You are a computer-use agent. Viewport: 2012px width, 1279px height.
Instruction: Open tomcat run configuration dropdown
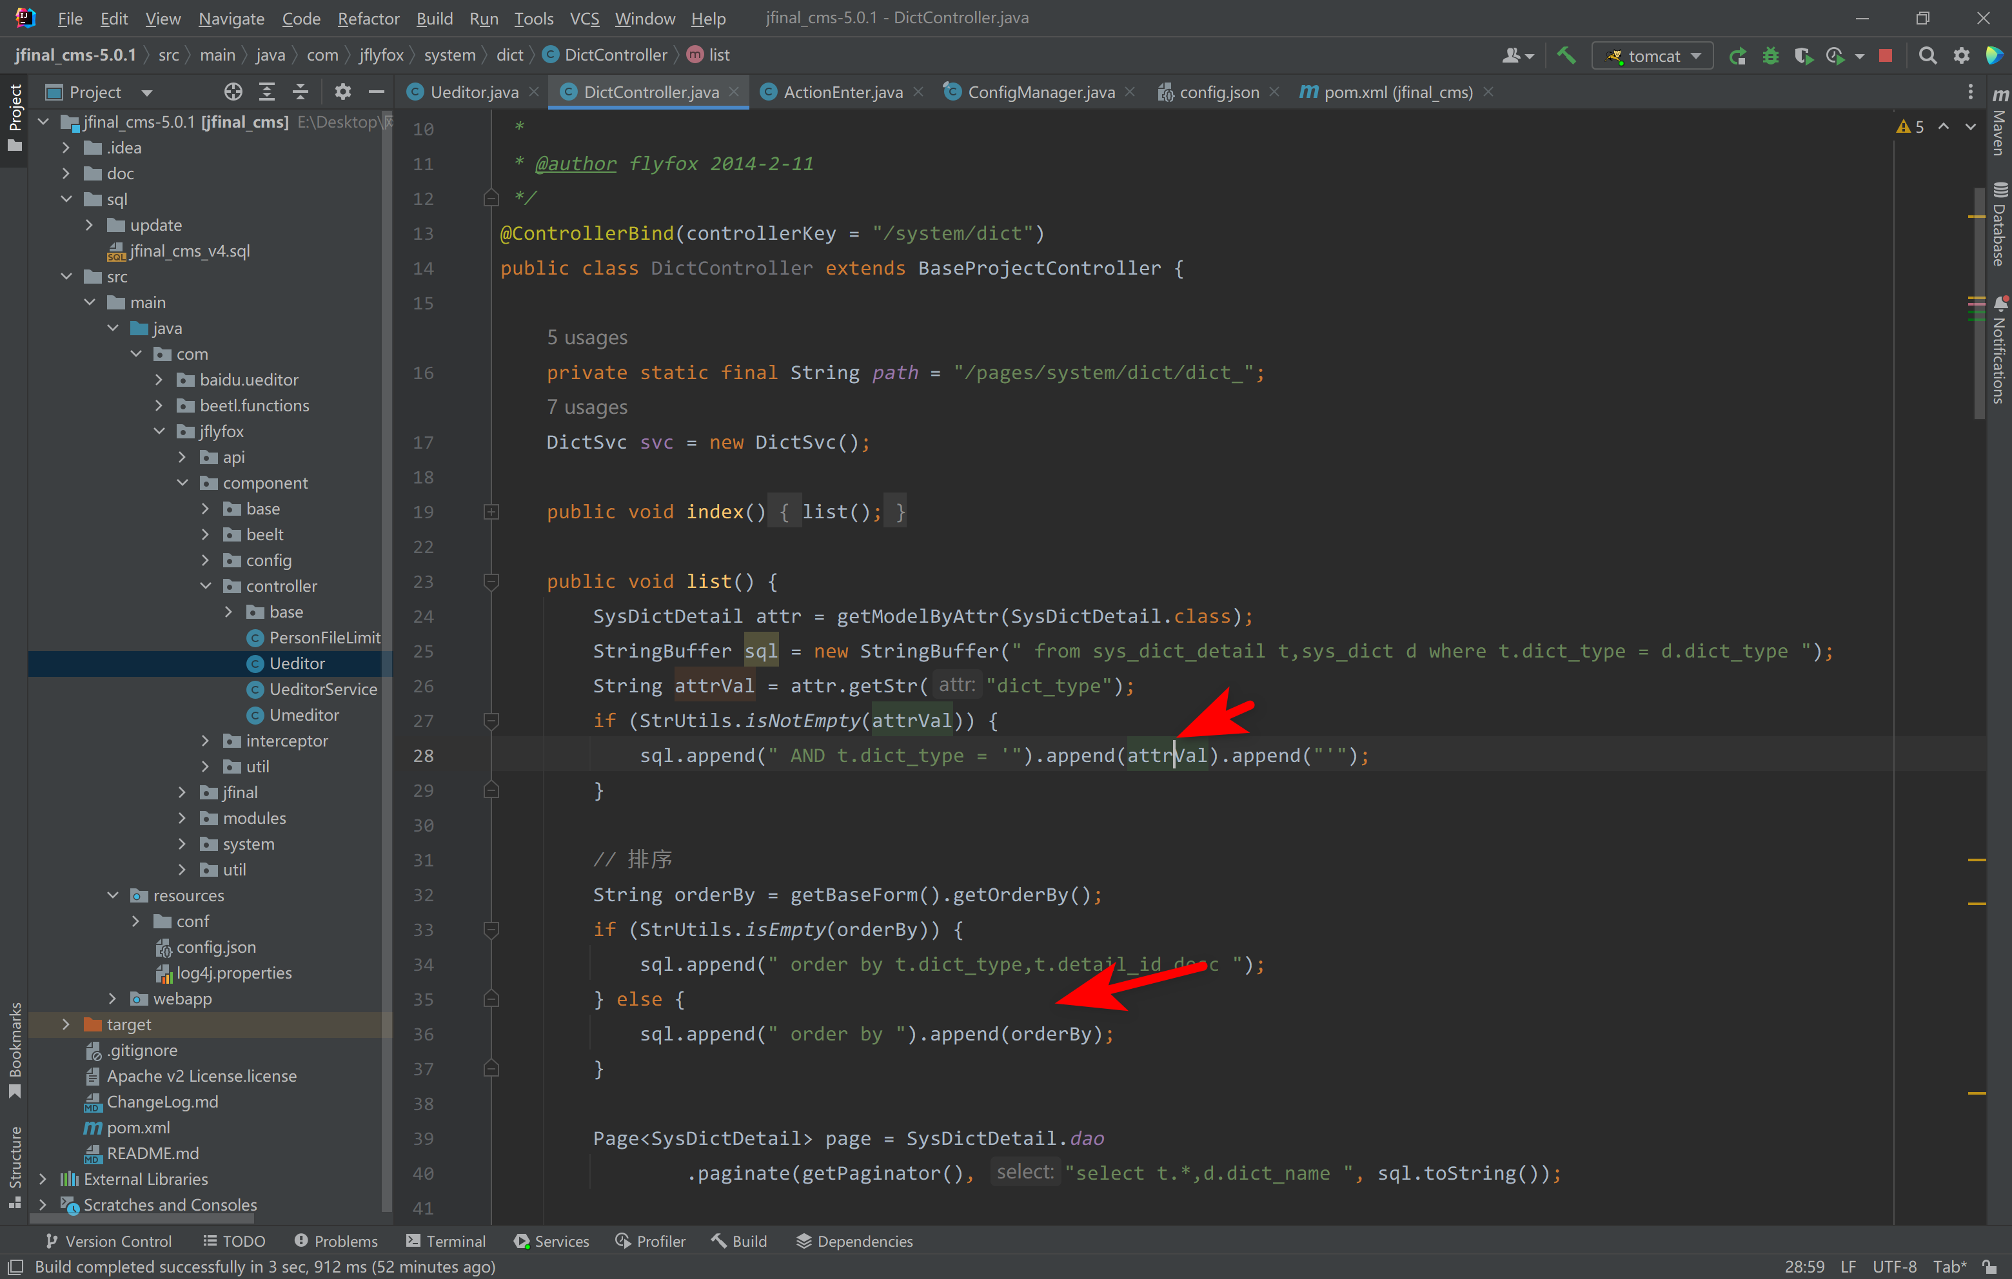[x=1653, y=55]
